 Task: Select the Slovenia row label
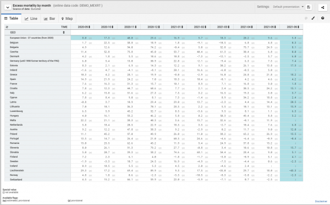click(x=14, y=148)
